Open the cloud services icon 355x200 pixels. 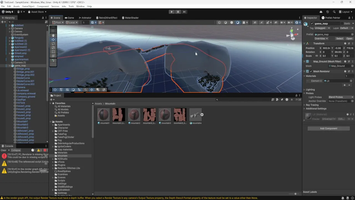point(321,12)
